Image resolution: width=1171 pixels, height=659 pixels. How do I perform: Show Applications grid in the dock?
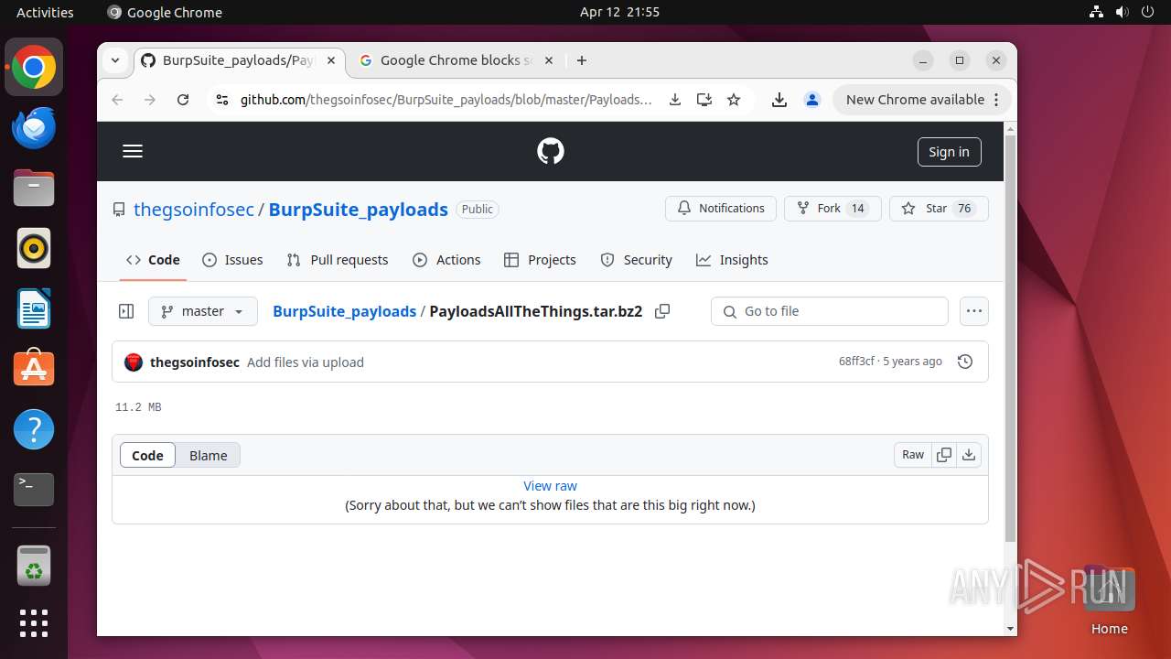(34, 623)
